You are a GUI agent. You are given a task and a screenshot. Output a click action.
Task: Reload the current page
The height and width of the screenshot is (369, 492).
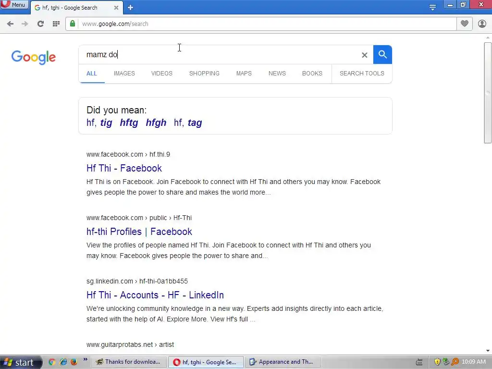click(x=40, y=24)
